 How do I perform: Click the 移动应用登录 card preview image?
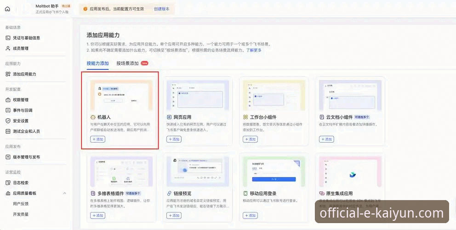pos(274,172)
